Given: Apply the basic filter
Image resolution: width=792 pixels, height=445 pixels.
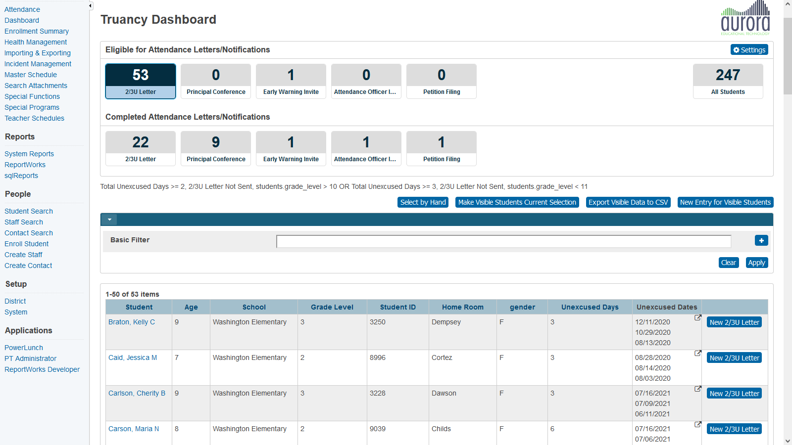Looking at the screenshot, I should [x=756, y=263].
